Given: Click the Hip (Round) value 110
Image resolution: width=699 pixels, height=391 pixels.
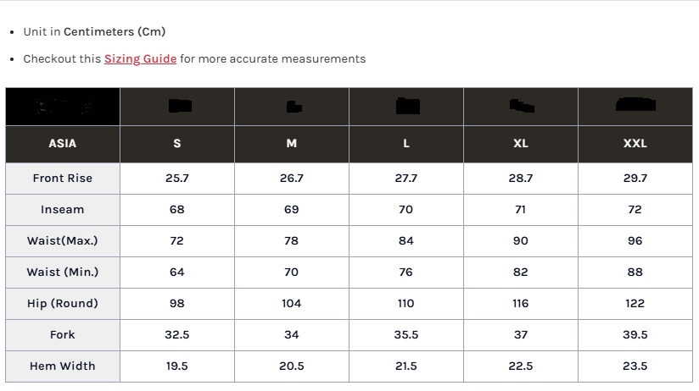Looking at the screenshot, I should 406,304.
